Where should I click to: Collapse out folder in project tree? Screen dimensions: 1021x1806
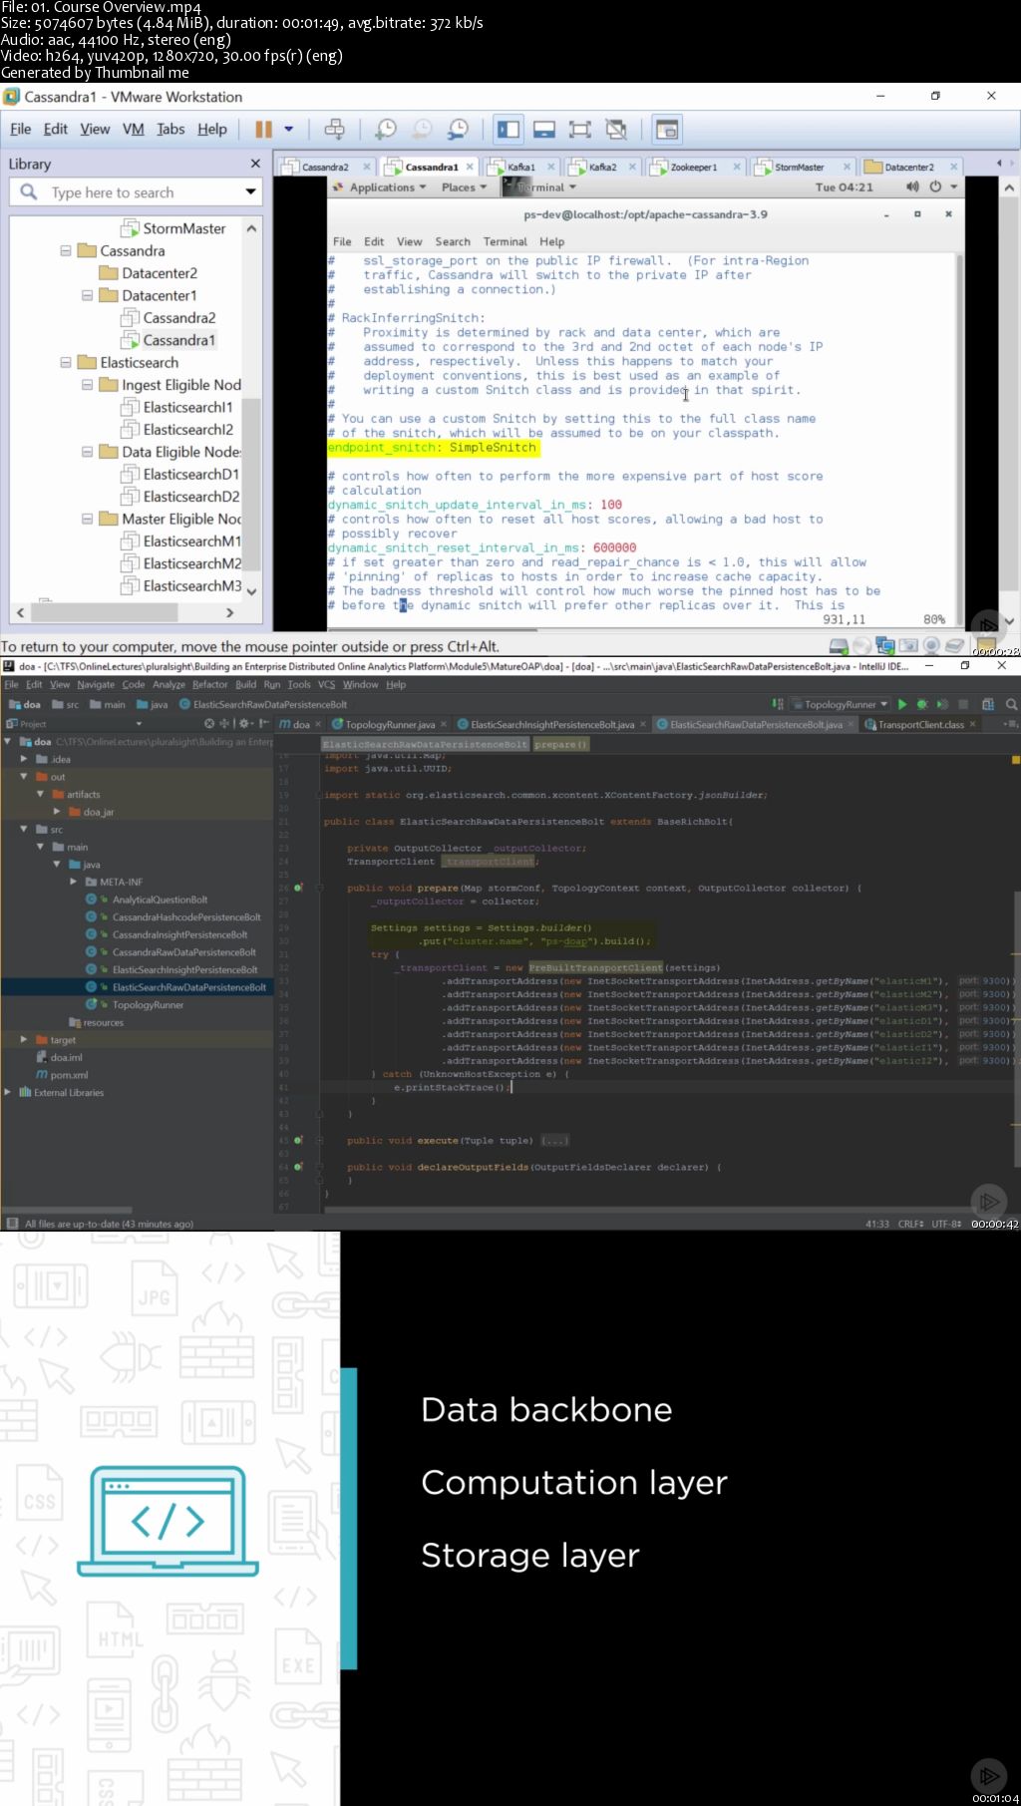click(x=24, y=776)
